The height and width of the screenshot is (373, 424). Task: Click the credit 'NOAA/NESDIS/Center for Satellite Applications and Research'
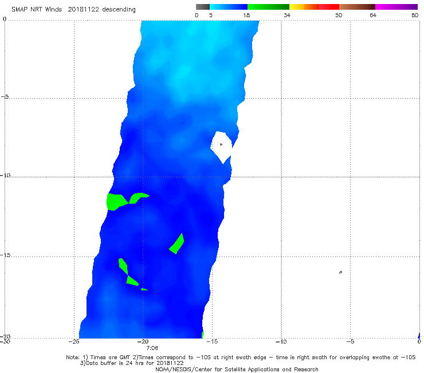click(237, 370)
